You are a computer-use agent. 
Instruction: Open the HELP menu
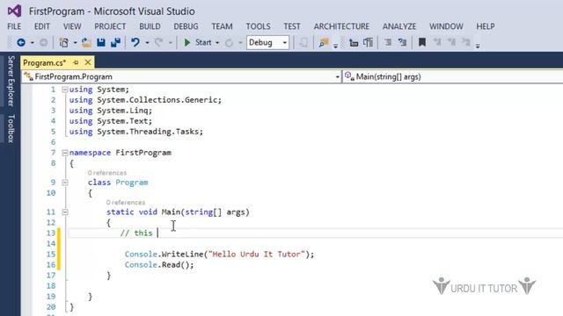[486, 26]
